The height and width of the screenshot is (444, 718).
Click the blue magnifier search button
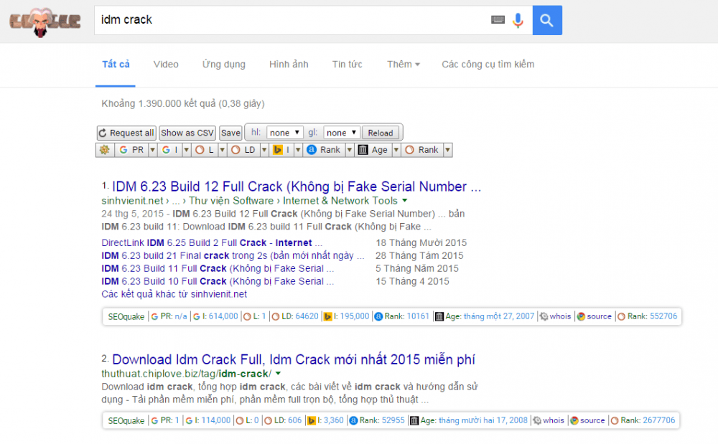pos(546,20)
